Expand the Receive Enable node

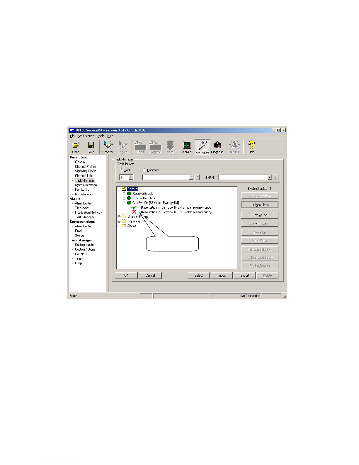(x=124, y=194)
